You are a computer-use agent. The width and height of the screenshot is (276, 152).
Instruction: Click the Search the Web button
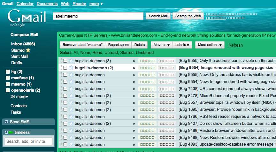[x=188, y=16]
